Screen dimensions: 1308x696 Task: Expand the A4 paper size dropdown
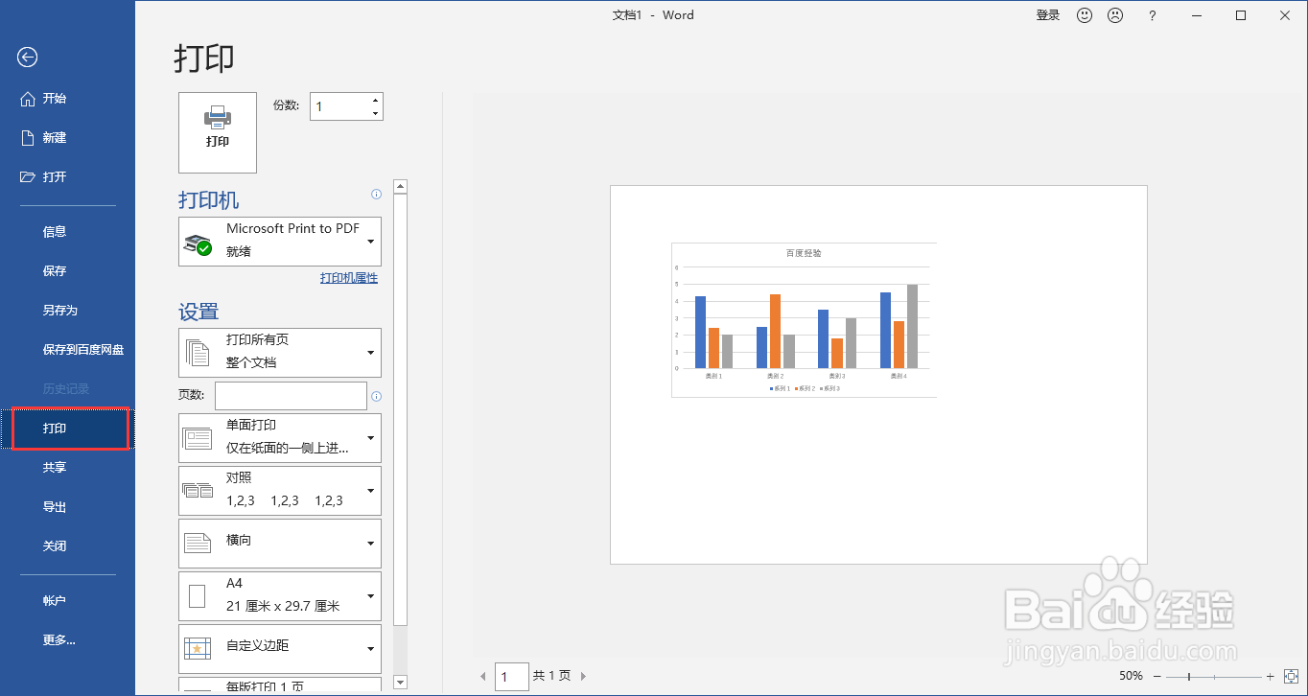tap(371, 596)
